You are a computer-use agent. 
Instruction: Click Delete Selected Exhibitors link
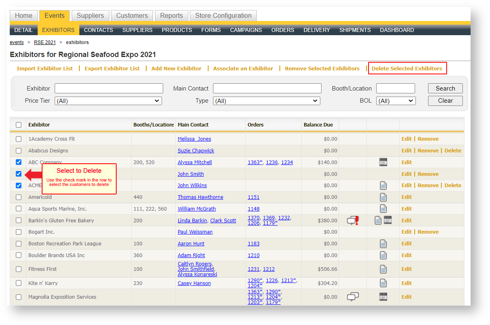pos(407,68)
